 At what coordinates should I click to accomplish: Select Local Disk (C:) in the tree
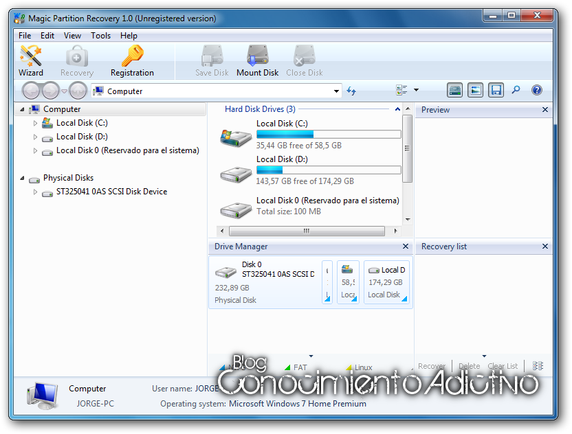[x=82, y=123]
